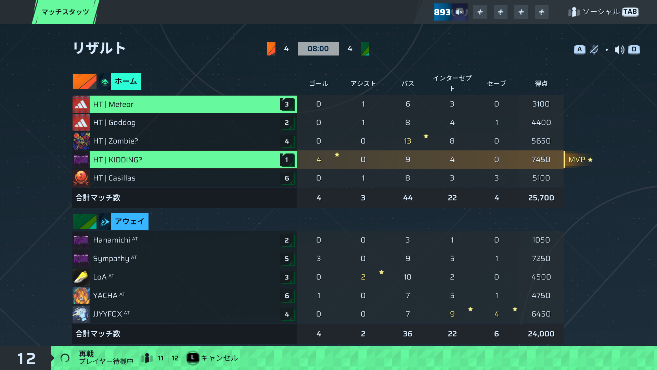Click HT | KIDDING?'s score 7450

click(x=541, y=160)
